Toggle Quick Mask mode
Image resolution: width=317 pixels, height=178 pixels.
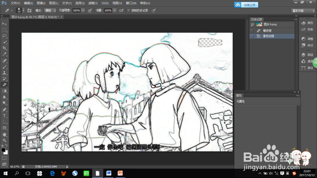[4, 158]
